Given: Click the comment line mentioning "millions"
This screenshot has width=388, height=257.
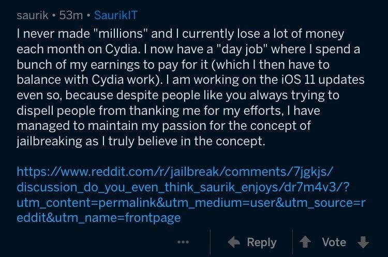Looking at the screenshot, I should (181, 34).
